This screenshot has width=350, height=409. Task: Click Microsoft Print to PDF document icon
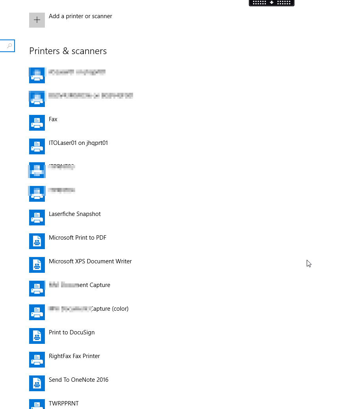tap(37, 241)
